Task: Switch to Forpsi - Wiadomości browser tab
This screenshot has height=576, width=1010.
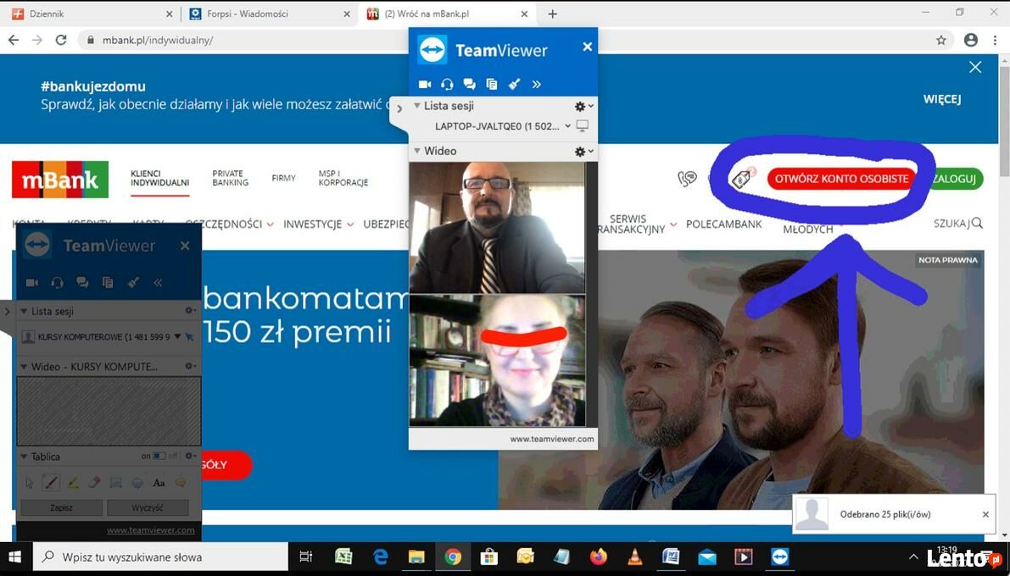Action: pos(271,14)
